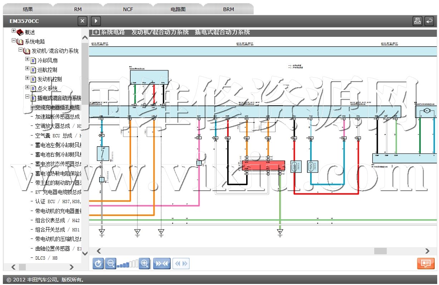Screen dimensions: 439x285
Task: Expand the 概述 tree node
Action: (x=14, y=31)
